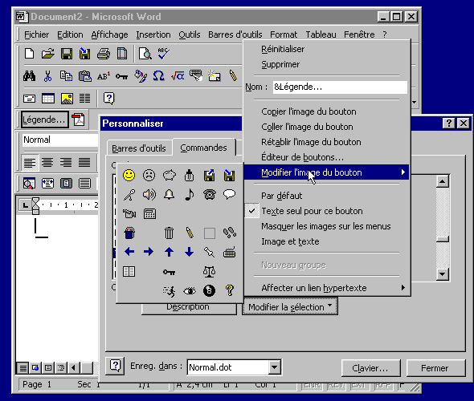Toggle centered text alignment
This screenshot has width=474, height=401.
tap(47, 163)
